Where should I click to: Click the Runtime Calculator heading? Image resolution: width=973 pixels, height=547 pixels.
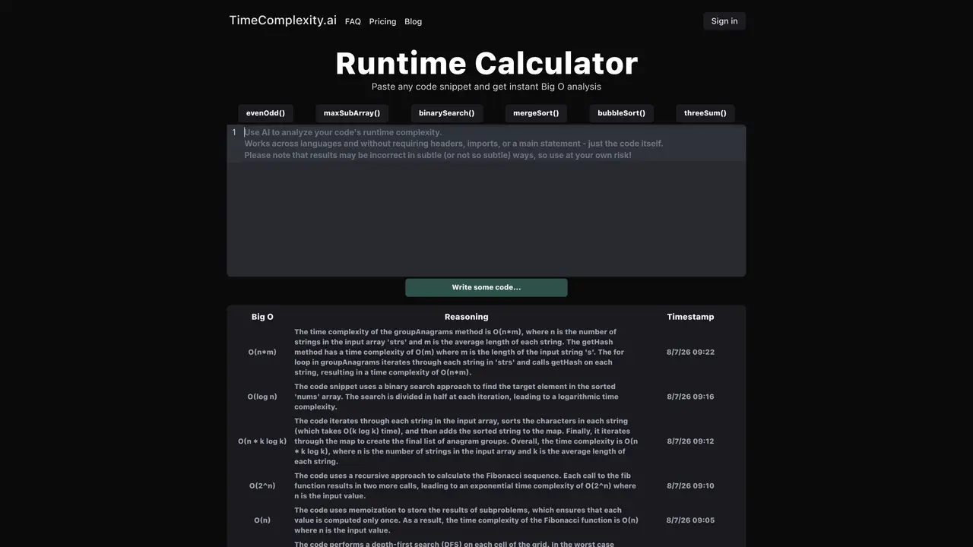486,63
